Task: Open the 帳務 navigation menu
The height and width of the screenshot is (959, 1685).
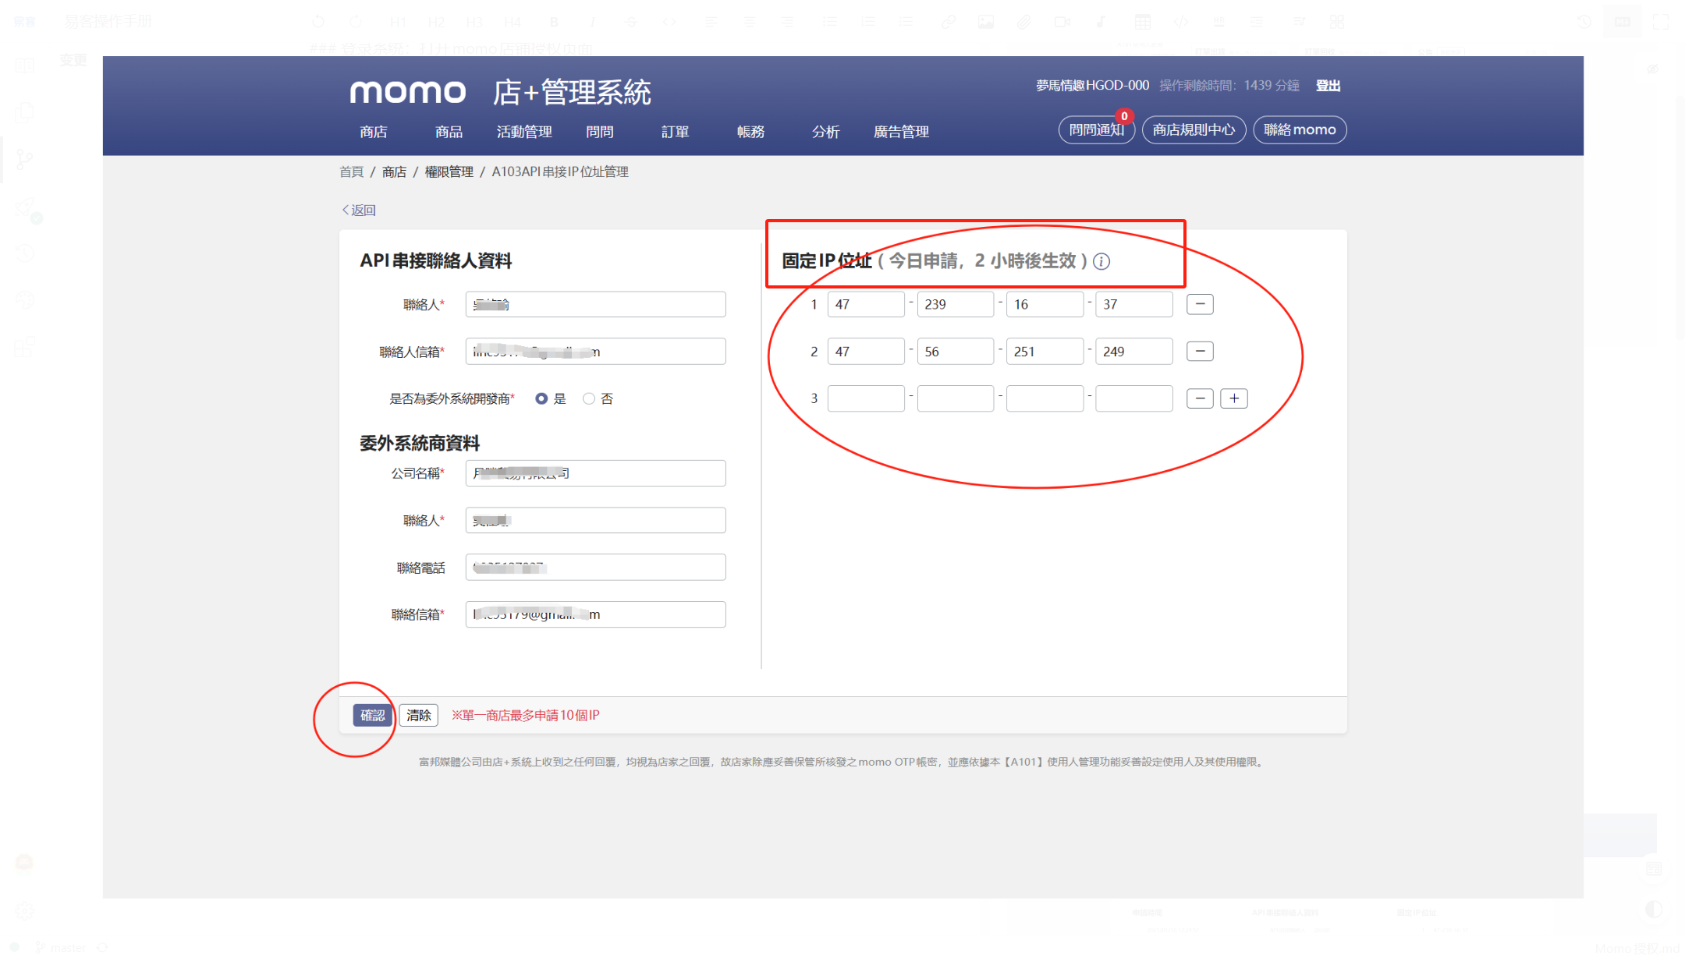Action: pos(750,132)
